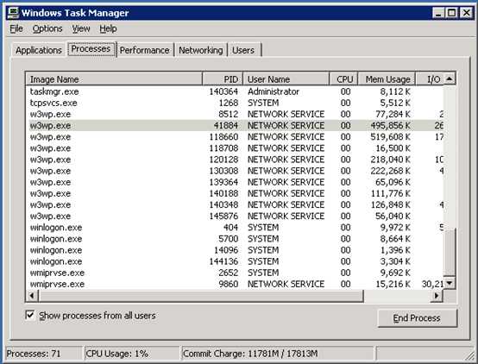Select the Processes tab

tap(91, 49)
